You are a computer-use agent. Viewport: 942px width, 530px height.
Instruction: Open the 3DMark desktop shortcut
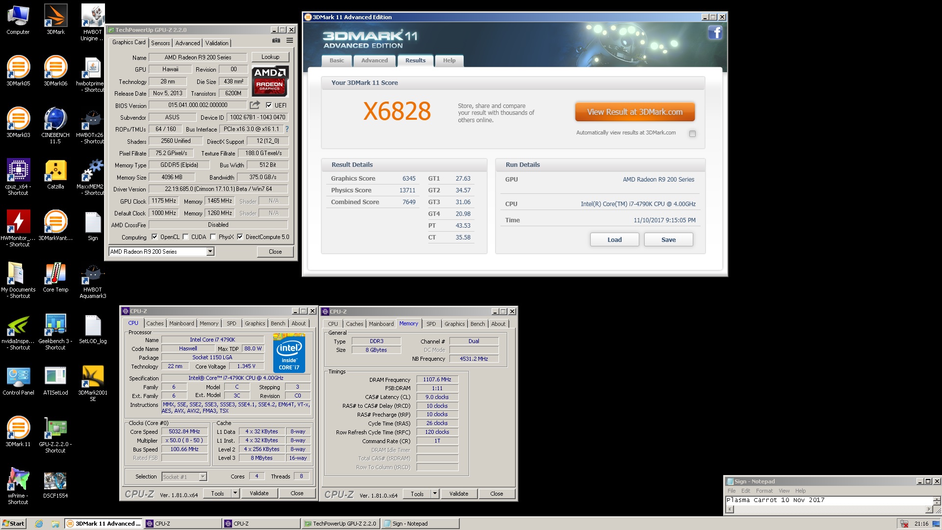55,20
